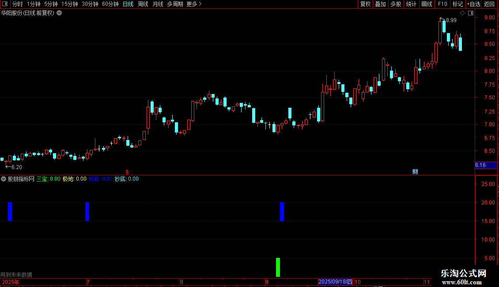Image resolution: width=499 pixels, height=287 pixels.
Task: Switch to 分时 time-sharing chart
Action: tap(18, 4)
